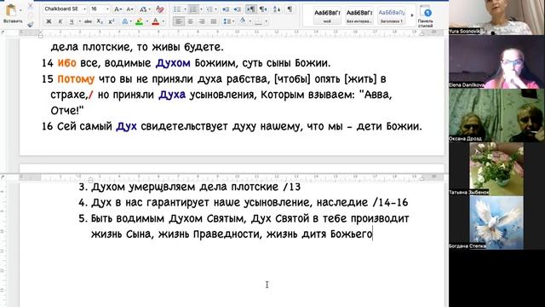Open the Chalkboard SE font name box

pyautogui.click(x=65, y=9)
